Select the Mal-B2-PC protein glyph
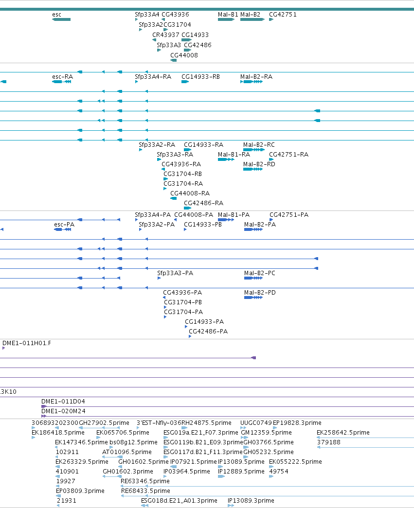Image resolution: width=414 pixels, height=508 pixels. [x=253, y=278]
